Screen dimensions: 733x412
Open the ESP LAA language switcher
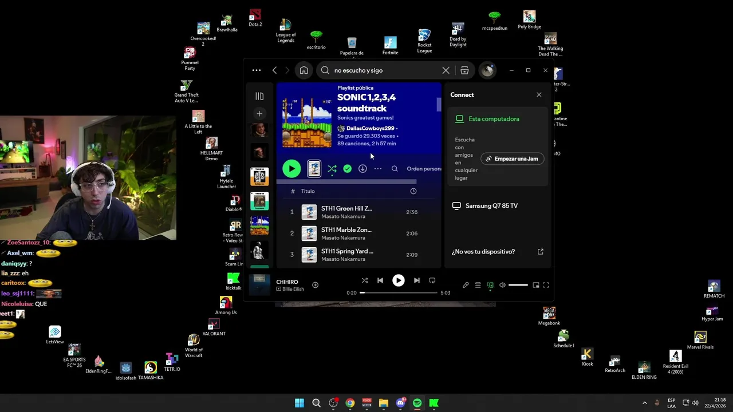(671, 403)
